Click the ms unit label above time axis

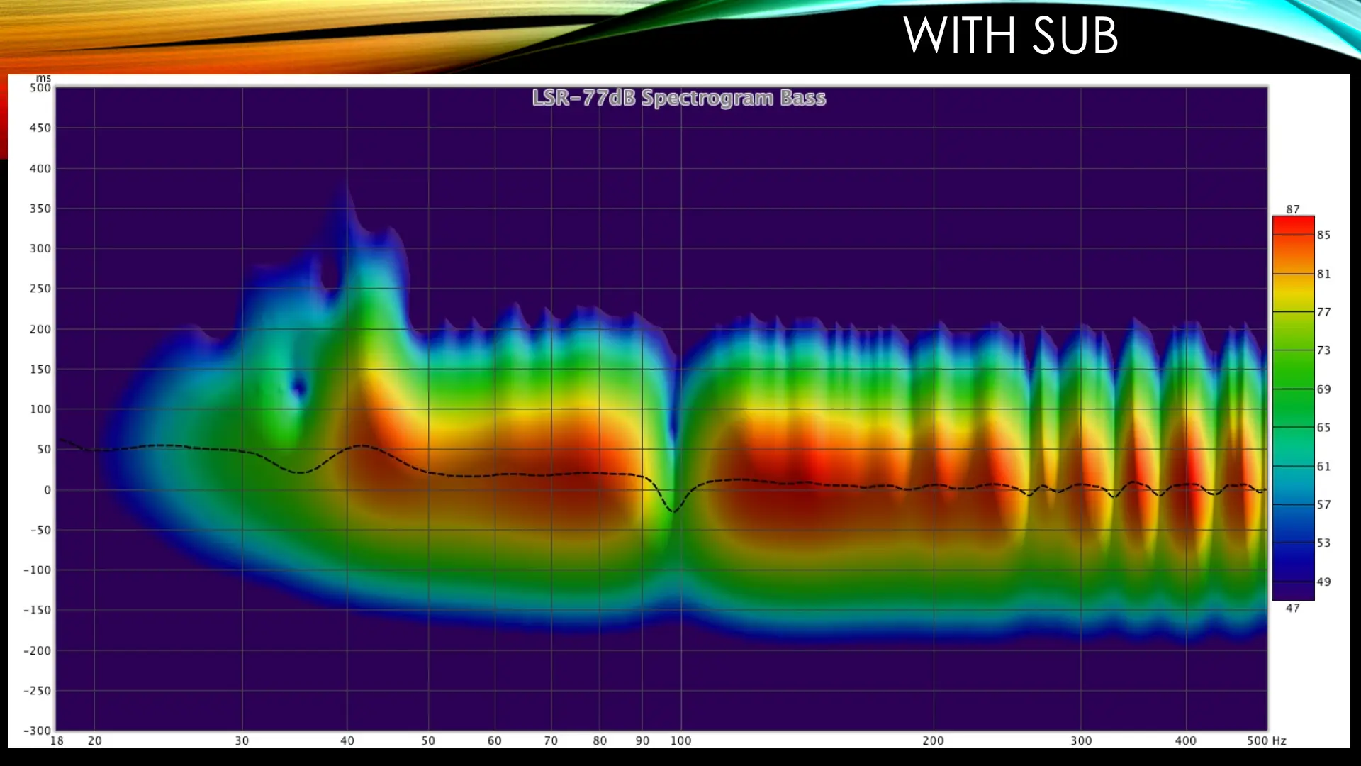pos(44,78)
